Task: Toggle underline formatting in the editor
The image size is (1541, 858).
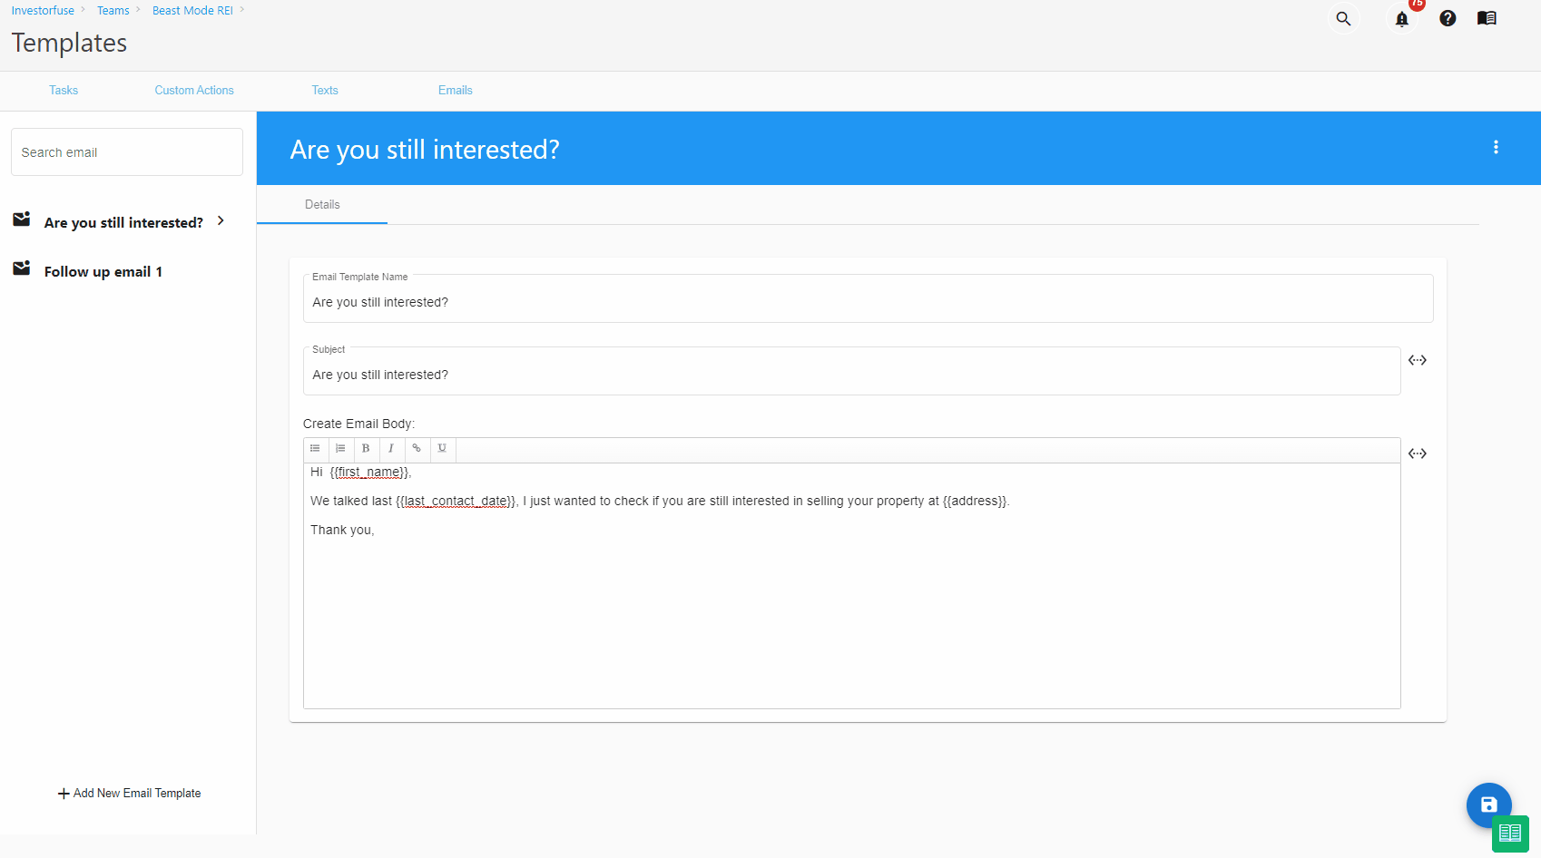Action: pyautogui.click(x=442, y=448)
